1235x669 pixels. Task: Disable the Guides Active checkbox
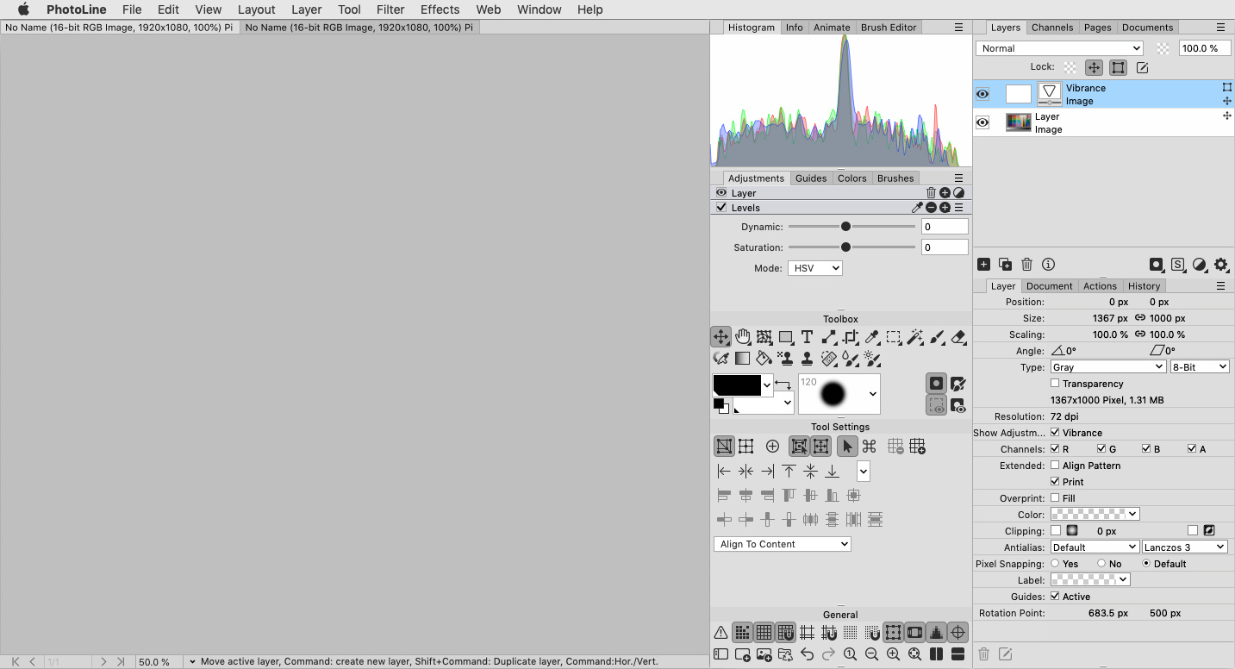[1055, 597]
